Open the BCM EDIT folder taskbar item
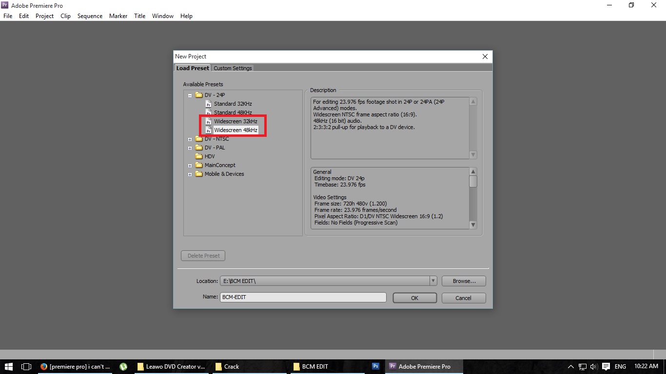Viewport: 666px width, 374px height. point(328,367)
